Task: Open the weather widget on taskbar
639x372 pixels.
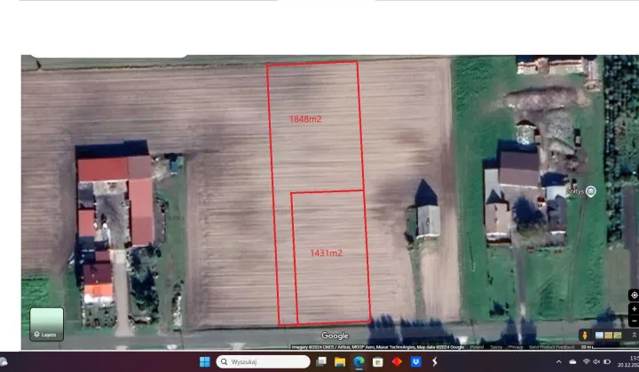Action: pos(4,361)
